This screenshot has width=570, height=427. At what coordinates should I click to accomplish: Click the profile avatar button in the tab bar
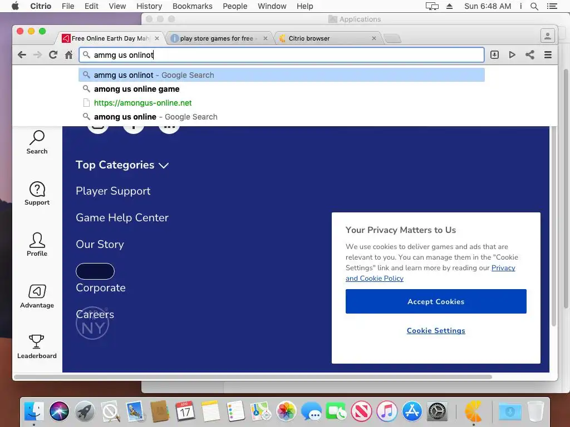(548, 36)
